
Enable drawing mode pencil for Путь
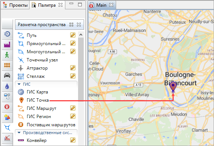tap(73, 35)
